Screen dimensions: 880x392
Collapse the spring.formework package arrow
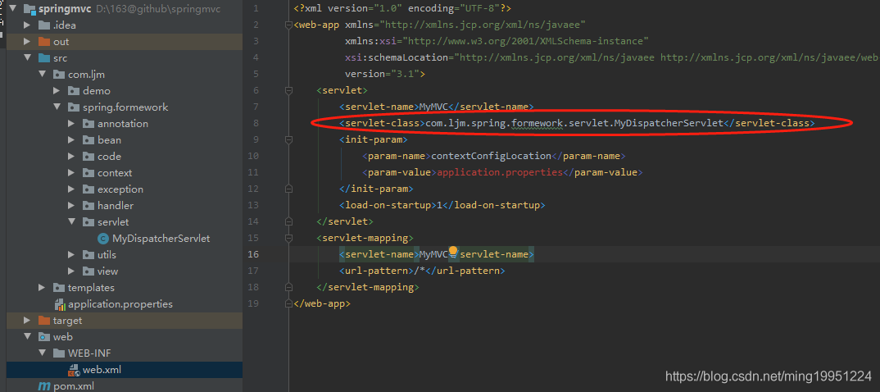tap(57, 107)
